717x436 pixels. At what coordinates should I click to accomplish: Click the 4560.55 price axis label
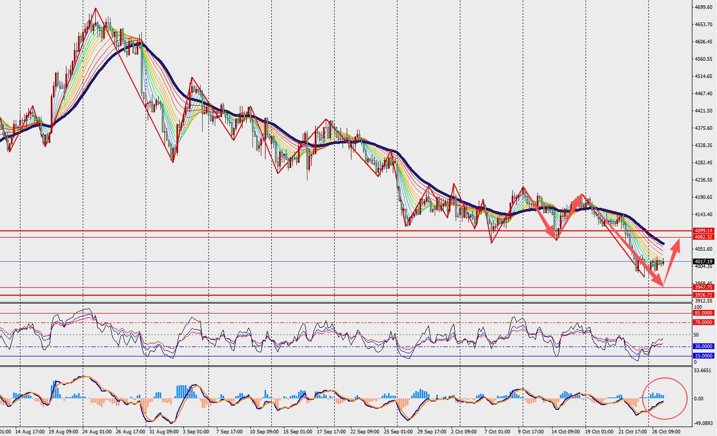tap(703, 59)
